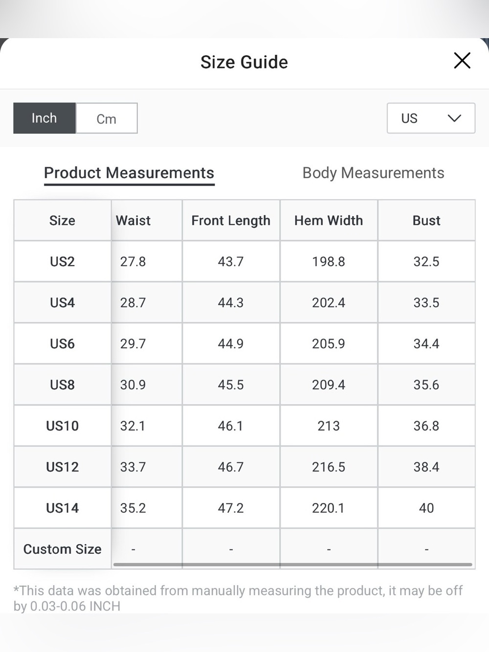489x652 pixels.
Task: Select the US2 size row
Action: pos(244,261)
